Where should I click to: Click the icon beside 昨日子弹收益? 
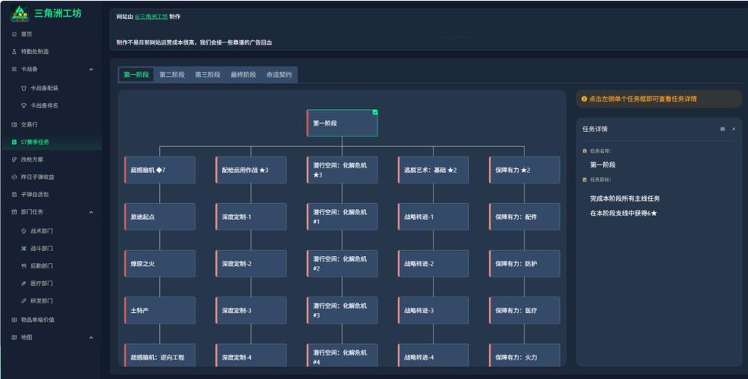14,177
